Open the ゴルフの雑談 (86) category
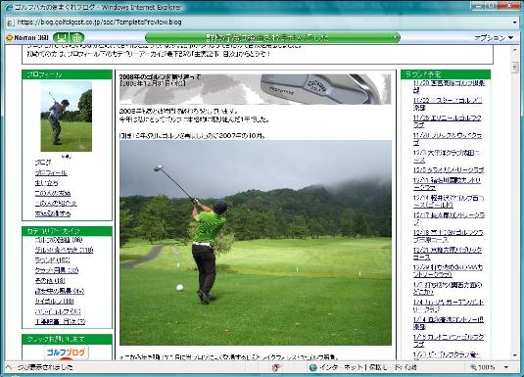 (59, 240)
